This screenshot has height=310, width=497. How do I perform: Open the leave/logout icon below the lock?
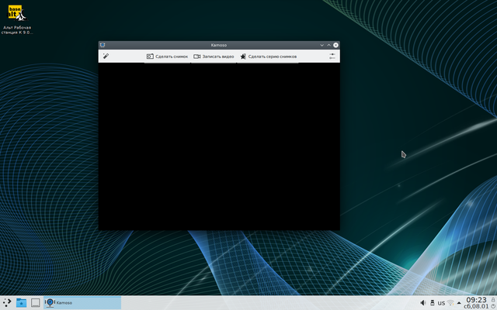click(x=493, y=306)
